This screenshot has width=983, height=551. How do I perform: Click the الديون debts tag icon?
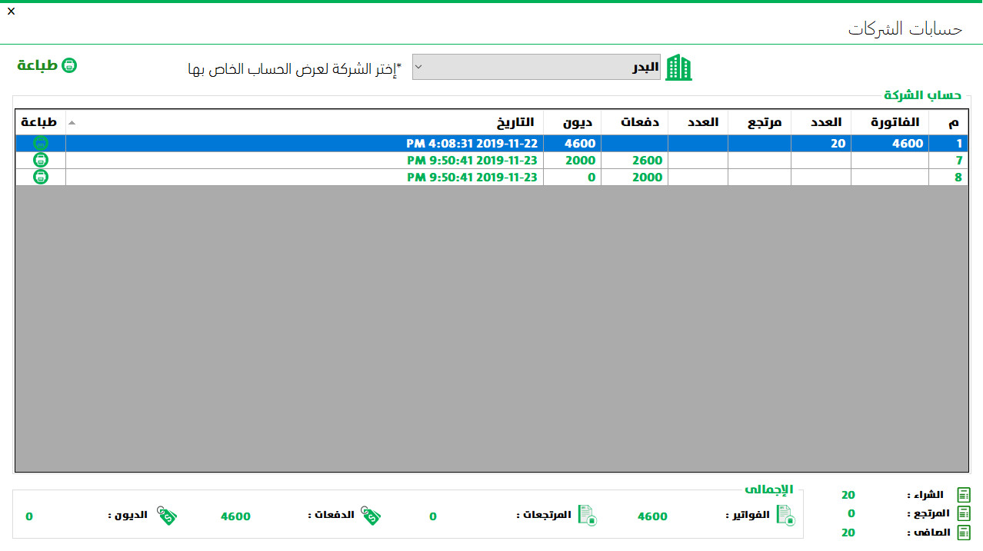166,516
